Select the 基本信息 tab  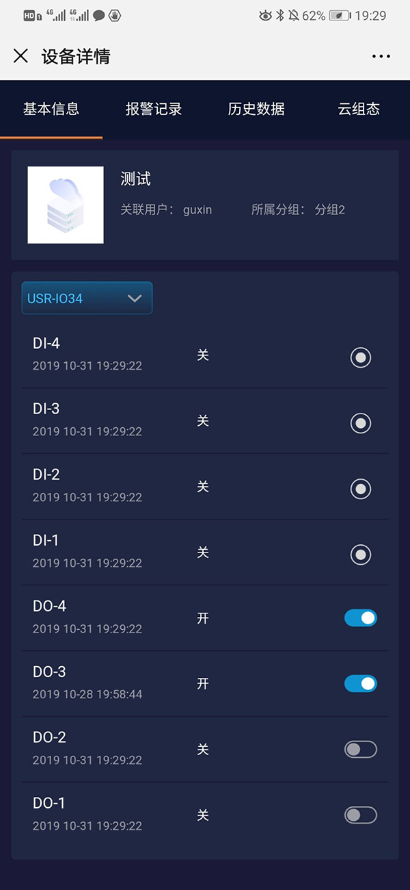pyautogui.click(x=51, y=109)
